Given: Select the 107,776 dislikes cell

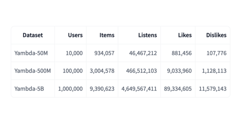Looking at the screenshot, I should point(217,53).
